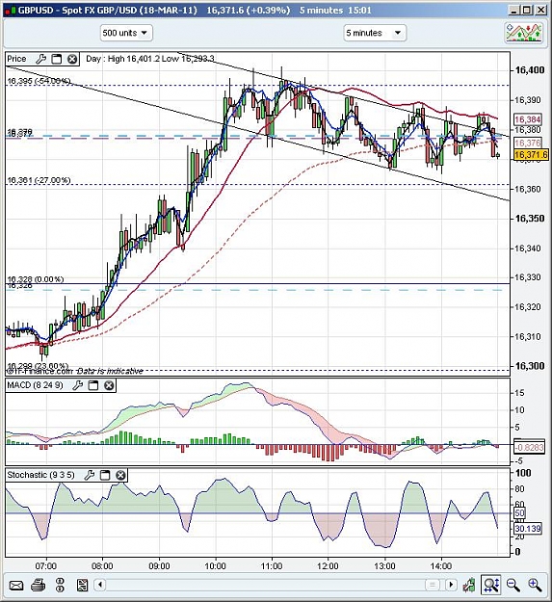Viewport: 552px width, 602px height.
Task: Click the 10:00 time axis label
Action: (x=216, y=566)
